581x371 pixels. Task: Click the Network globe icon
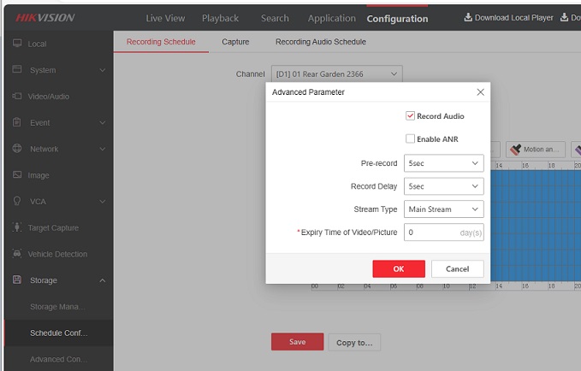pyautogui.click(x=17, y=149)
